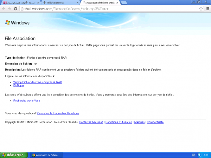The width and height of the screenshot is (211, 158).
Task: Open the WinZip Fichier d'archive compressé RAR link
Action: [38, 82]
